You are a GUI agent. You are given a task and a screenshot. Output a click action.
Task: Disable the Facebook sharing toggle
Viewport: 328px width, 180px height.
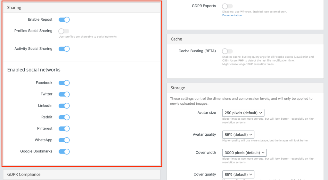(x=64, y=83)
